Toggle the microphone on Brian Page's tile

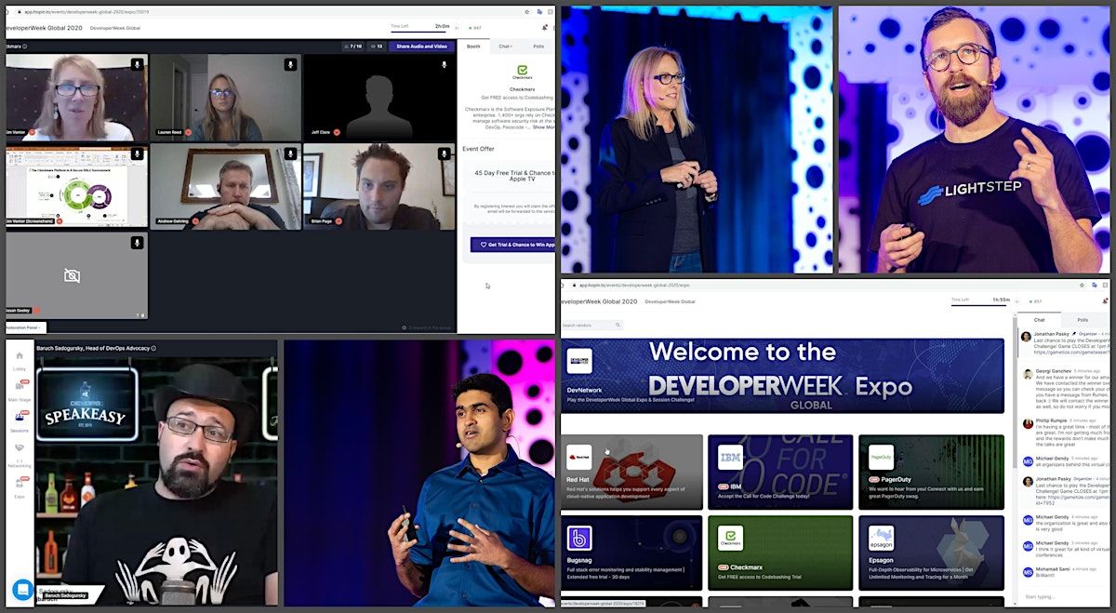point(443,153)
